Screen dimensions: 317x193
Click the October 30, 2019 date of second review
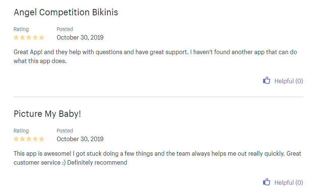click(80, 139)
